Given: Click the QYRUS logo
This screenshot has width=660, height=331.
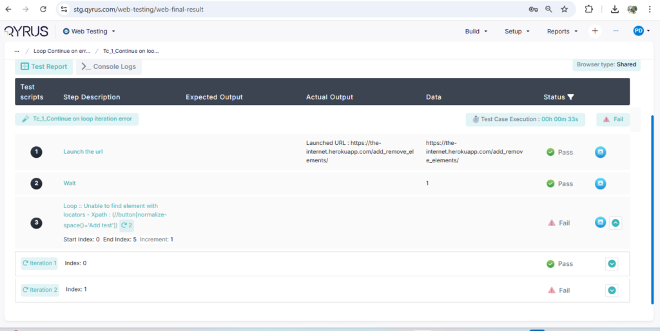Looking at the screenshot, I should [x=26, y=31].
